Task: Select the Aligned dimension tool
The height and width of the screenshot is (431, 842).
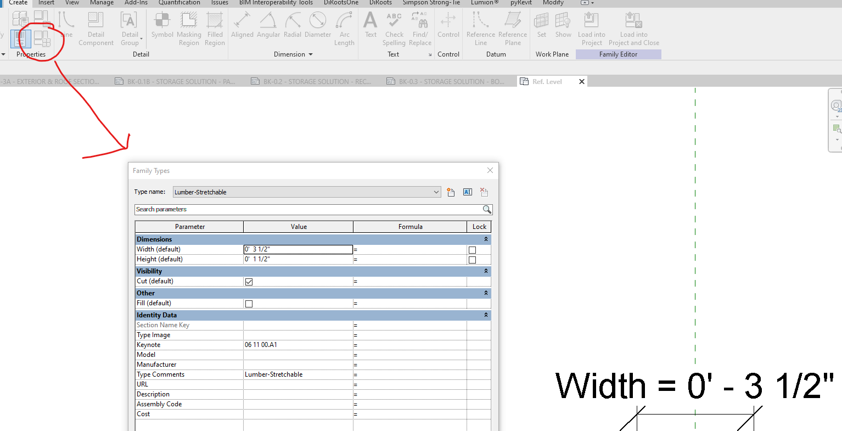Action: (x=242, y=29)
